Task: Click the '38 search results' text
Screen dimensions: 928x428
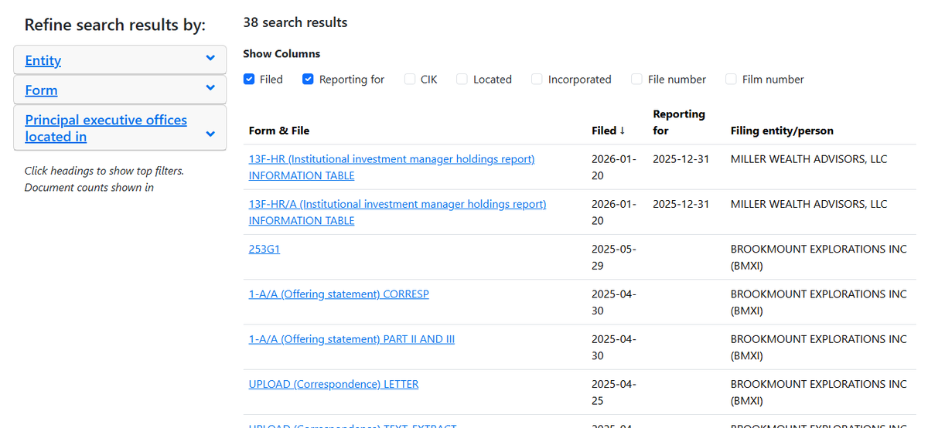Action: [295, 22]
